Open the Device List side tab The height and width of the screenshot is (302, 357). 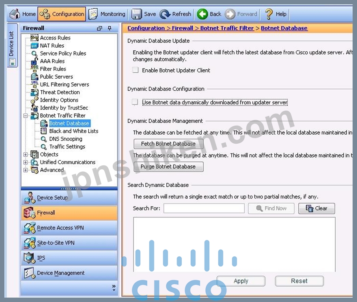click(x=12, y=45)
